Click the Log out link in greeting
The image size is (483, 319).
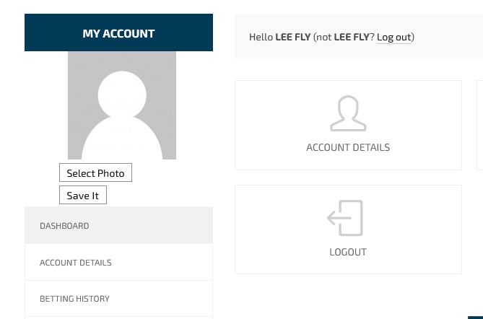point(394,38)
